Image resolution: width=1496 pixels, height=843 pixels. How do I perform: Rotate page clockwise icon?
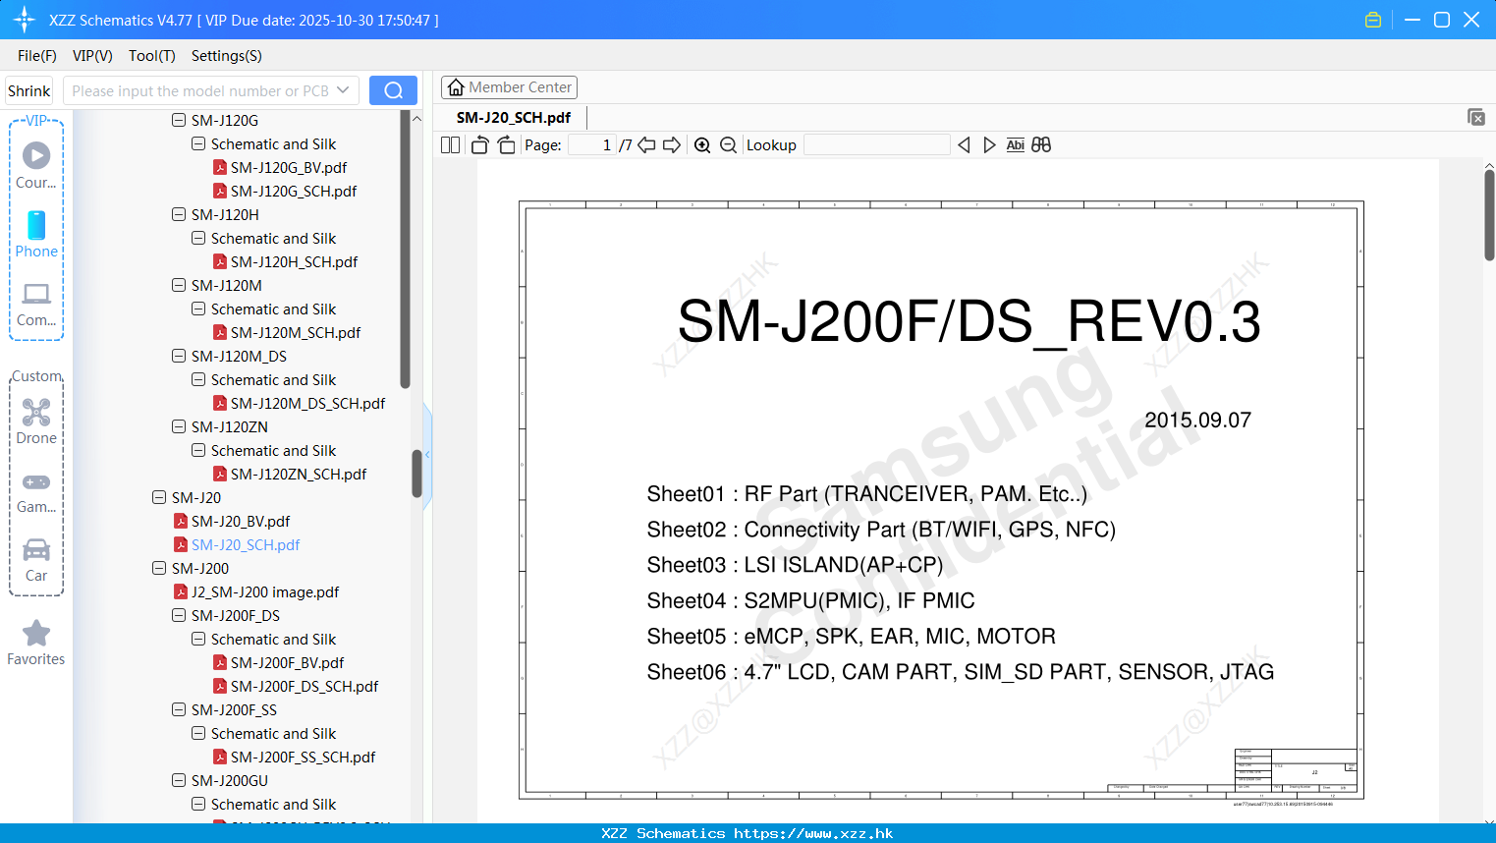coord(506,144)
